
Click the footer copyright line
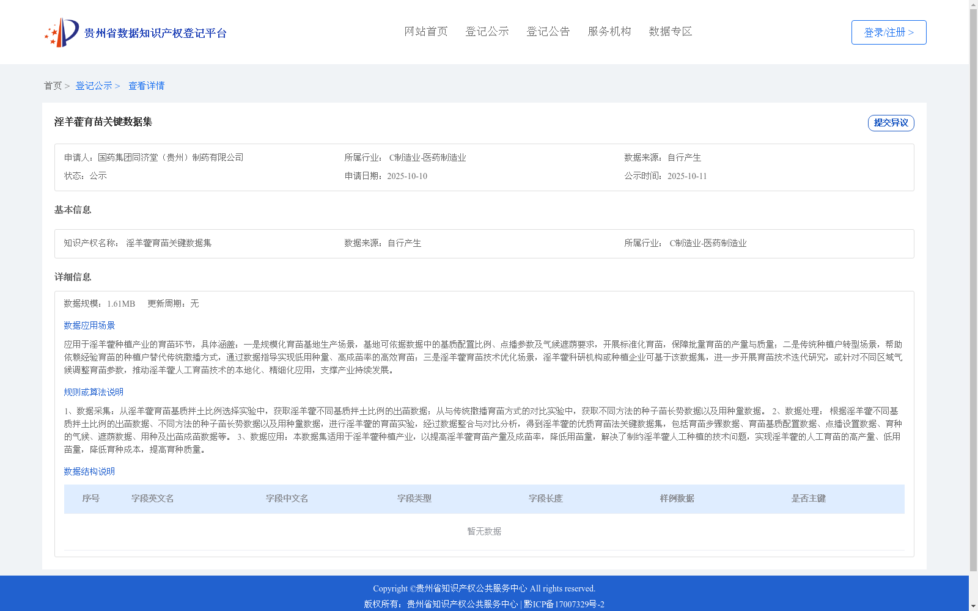click(484, 588)
